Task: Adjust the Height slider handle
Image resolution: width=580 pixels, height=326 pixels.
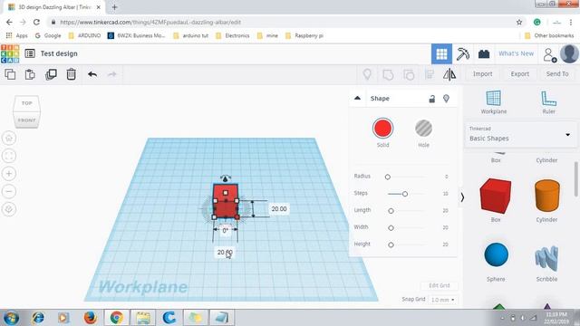Action: click(x=391, y=244)
